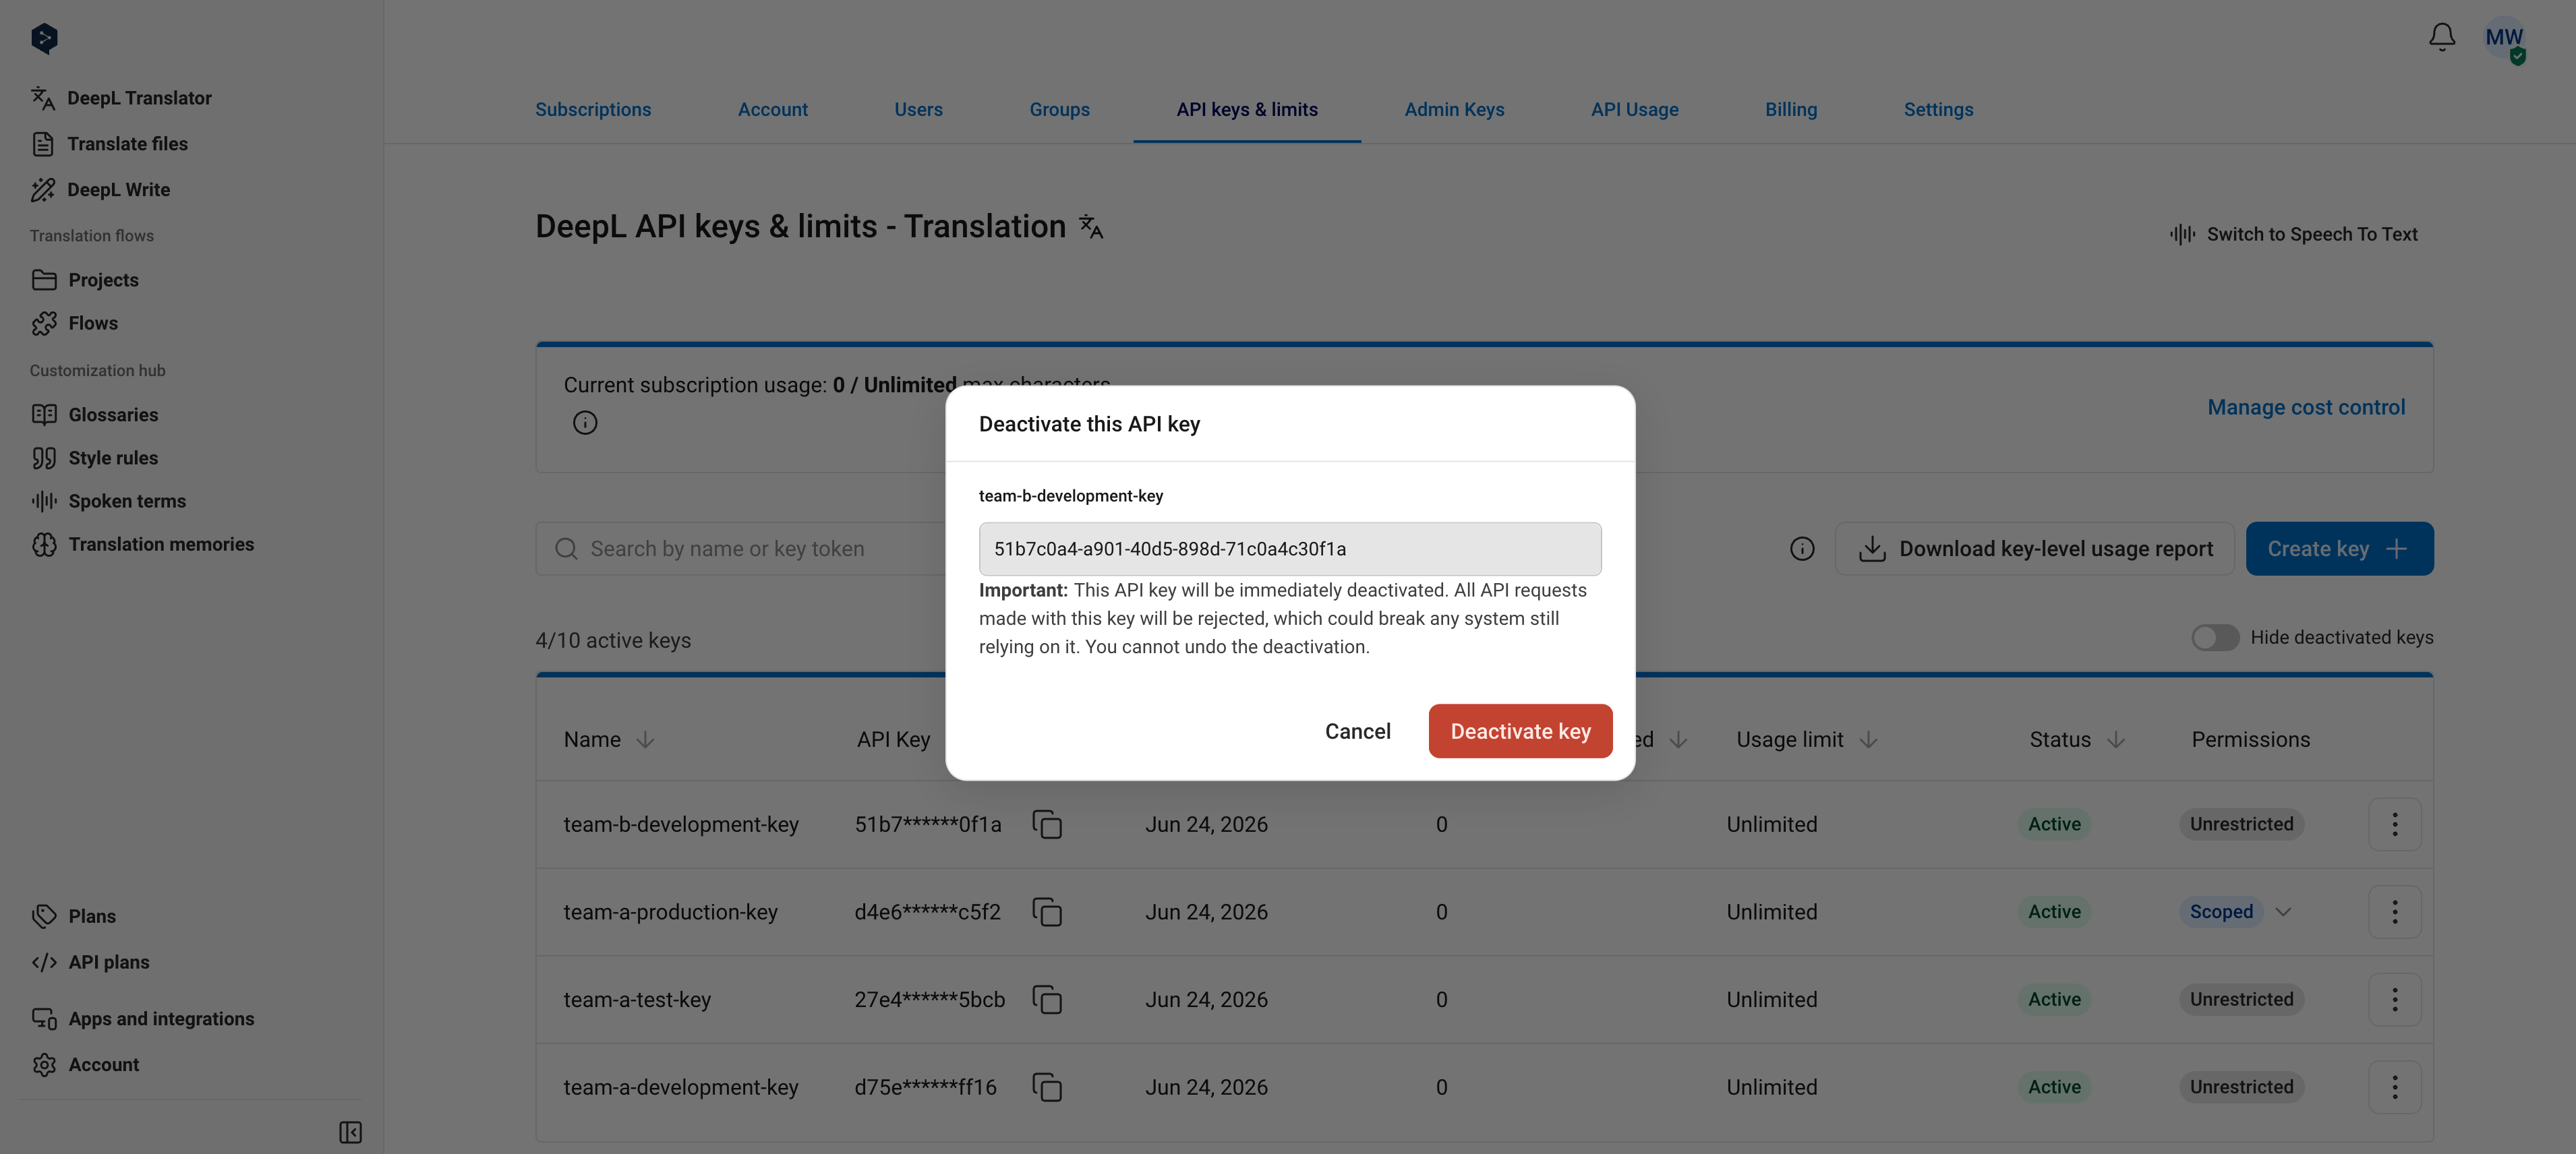This screenshot has width=2576, height=1154.
Task: Expand Scoped permissions for team-a-production-key
Action: coord(2283,912)
